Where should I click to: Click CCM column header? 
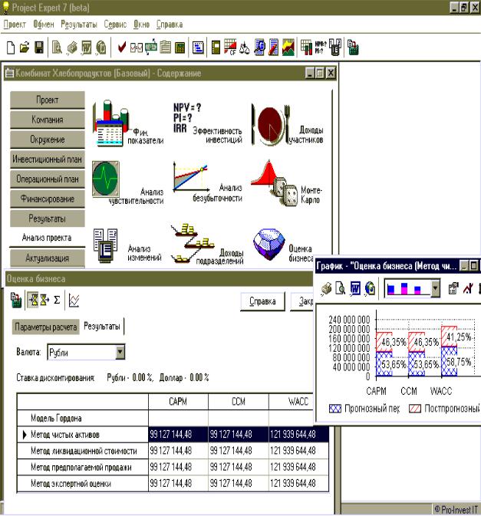click(239, 402)
